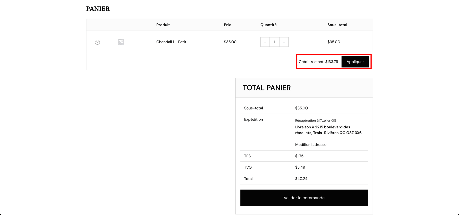Click the product thumbnail placeholder image
This screenshot has height=215, width=459.
(x=121, y=42)
